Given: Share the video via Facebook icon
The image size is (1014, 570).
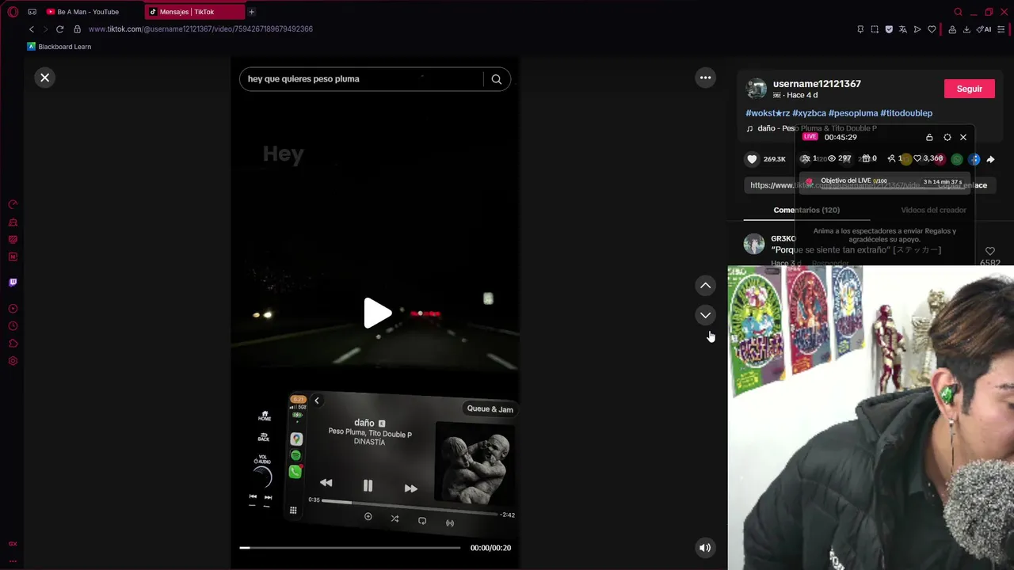Looking at the screenshot, I should tap(974, 159).
